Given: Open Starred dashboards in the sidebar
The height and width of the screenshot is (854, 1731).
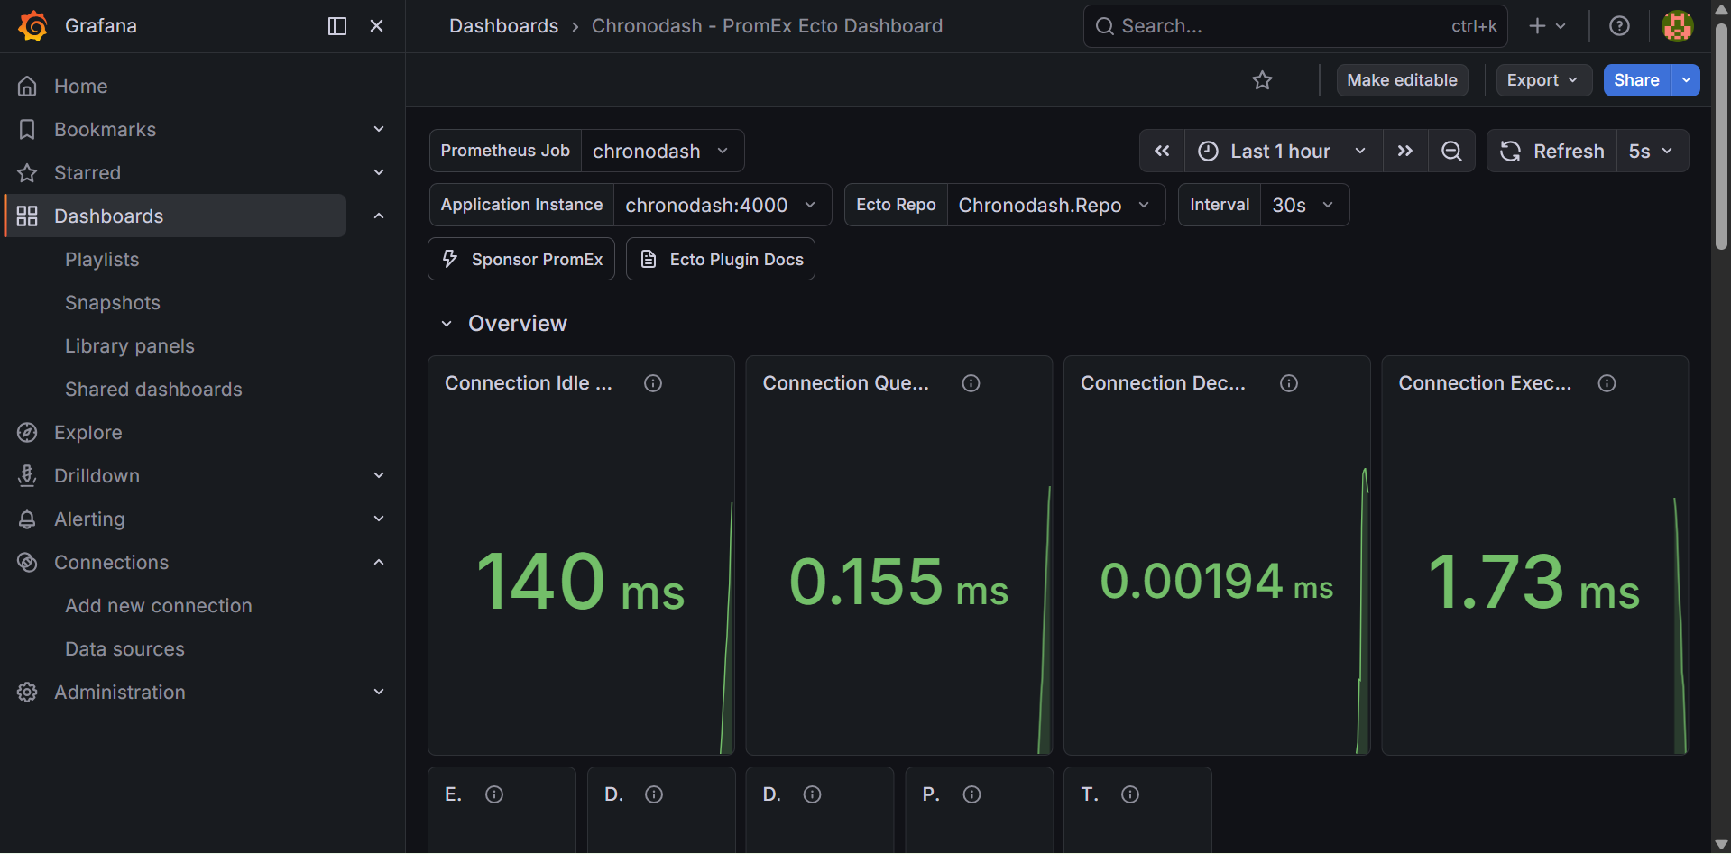Looking at the screenshot, I should pos(87,173).
